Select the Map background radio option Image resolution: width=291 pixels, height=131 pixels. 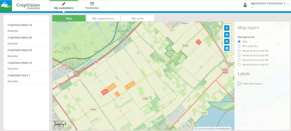pyautogui.click(x=239, y=42)
